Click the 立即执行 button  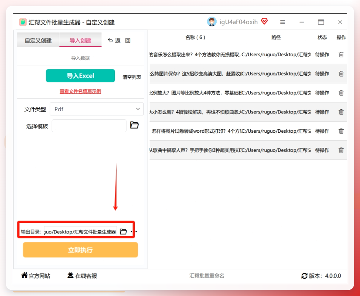click(x=80, y=250)
